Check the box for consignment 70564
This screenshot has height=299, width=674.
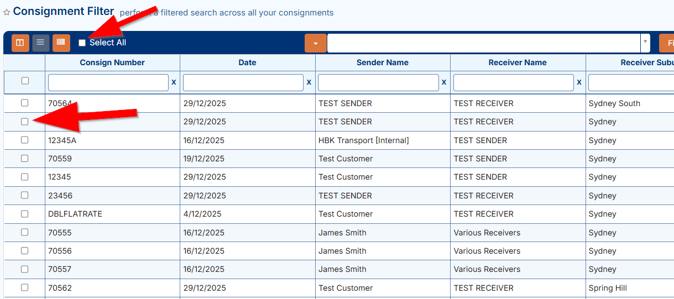point(24,103)
